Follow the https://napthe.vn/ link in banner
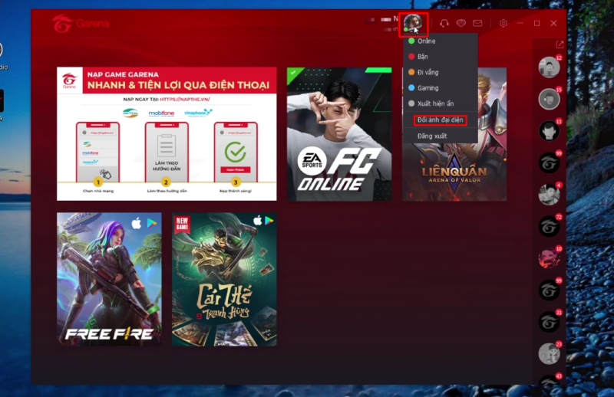 pyautogui.click(x=185, y=100)
